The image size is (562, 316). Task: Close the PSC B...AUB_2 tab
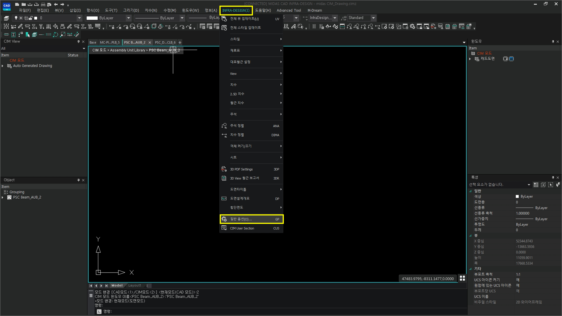(150, 42)
